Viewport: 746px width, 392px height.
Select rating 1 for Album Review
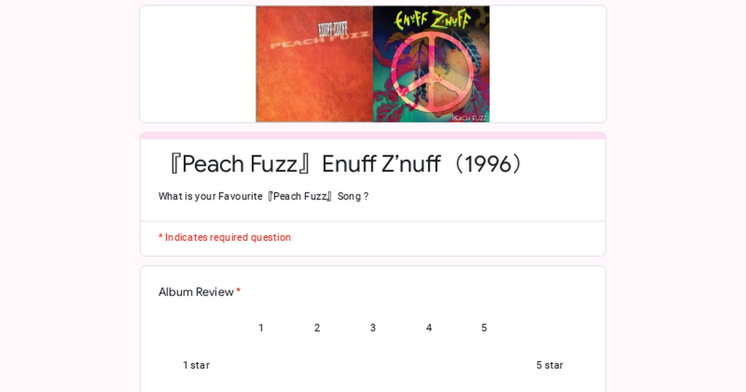pyautogui.click(x=261, y=365)
